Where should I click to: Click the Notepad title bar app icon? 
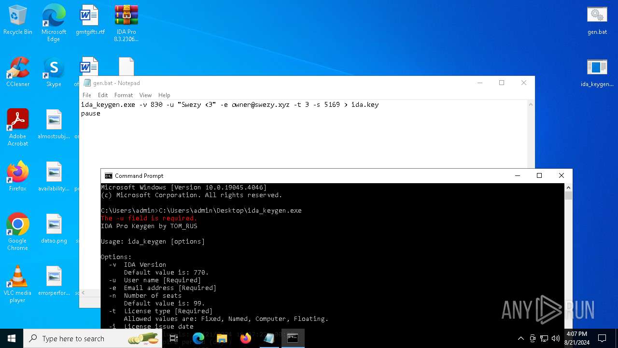87,83
